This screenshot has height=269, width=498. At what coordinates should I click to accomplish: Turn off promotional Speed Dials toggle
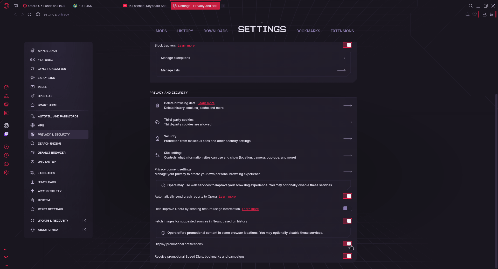click(x=347, y=256)
